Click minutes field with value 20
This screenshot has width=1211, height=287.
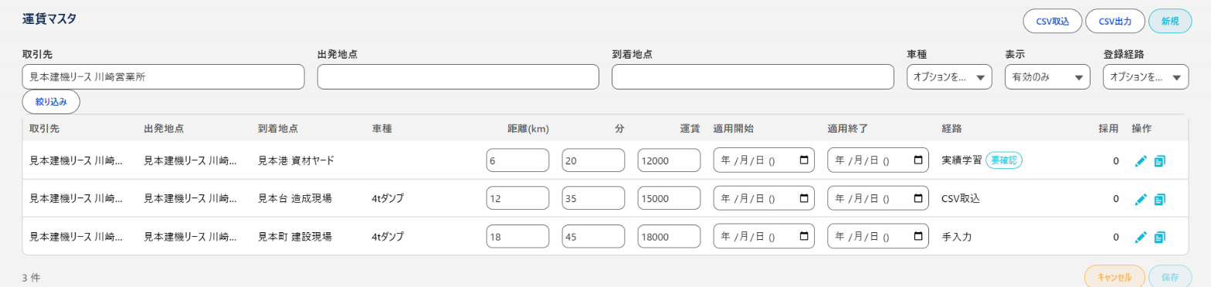(x=593, y=160)
